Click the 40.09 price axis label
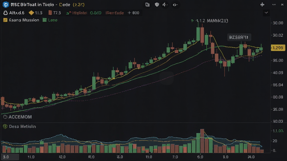Screen dimensions: 287x161 click(x=278, y=73)
